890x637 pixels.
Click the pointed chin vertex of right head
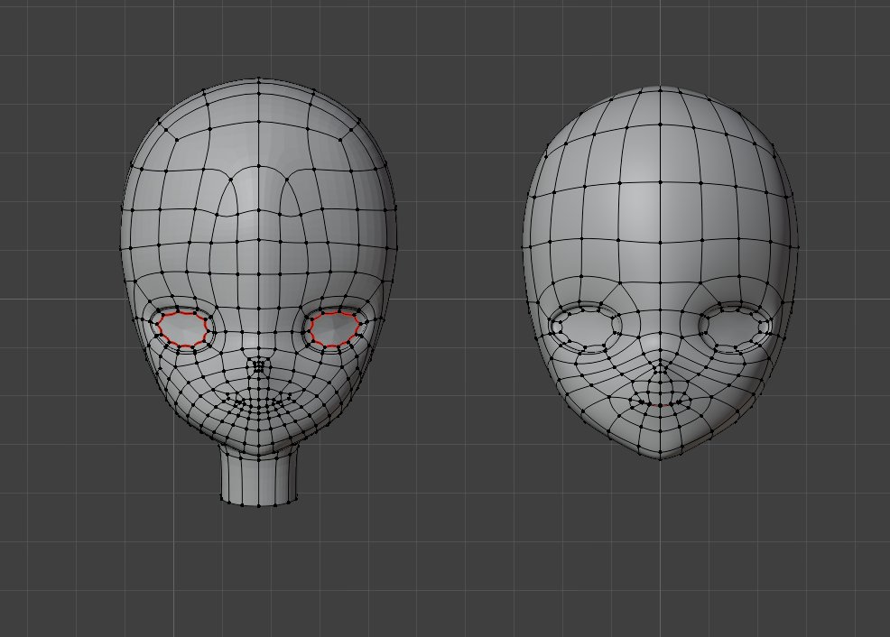click(x=660, y=457)
